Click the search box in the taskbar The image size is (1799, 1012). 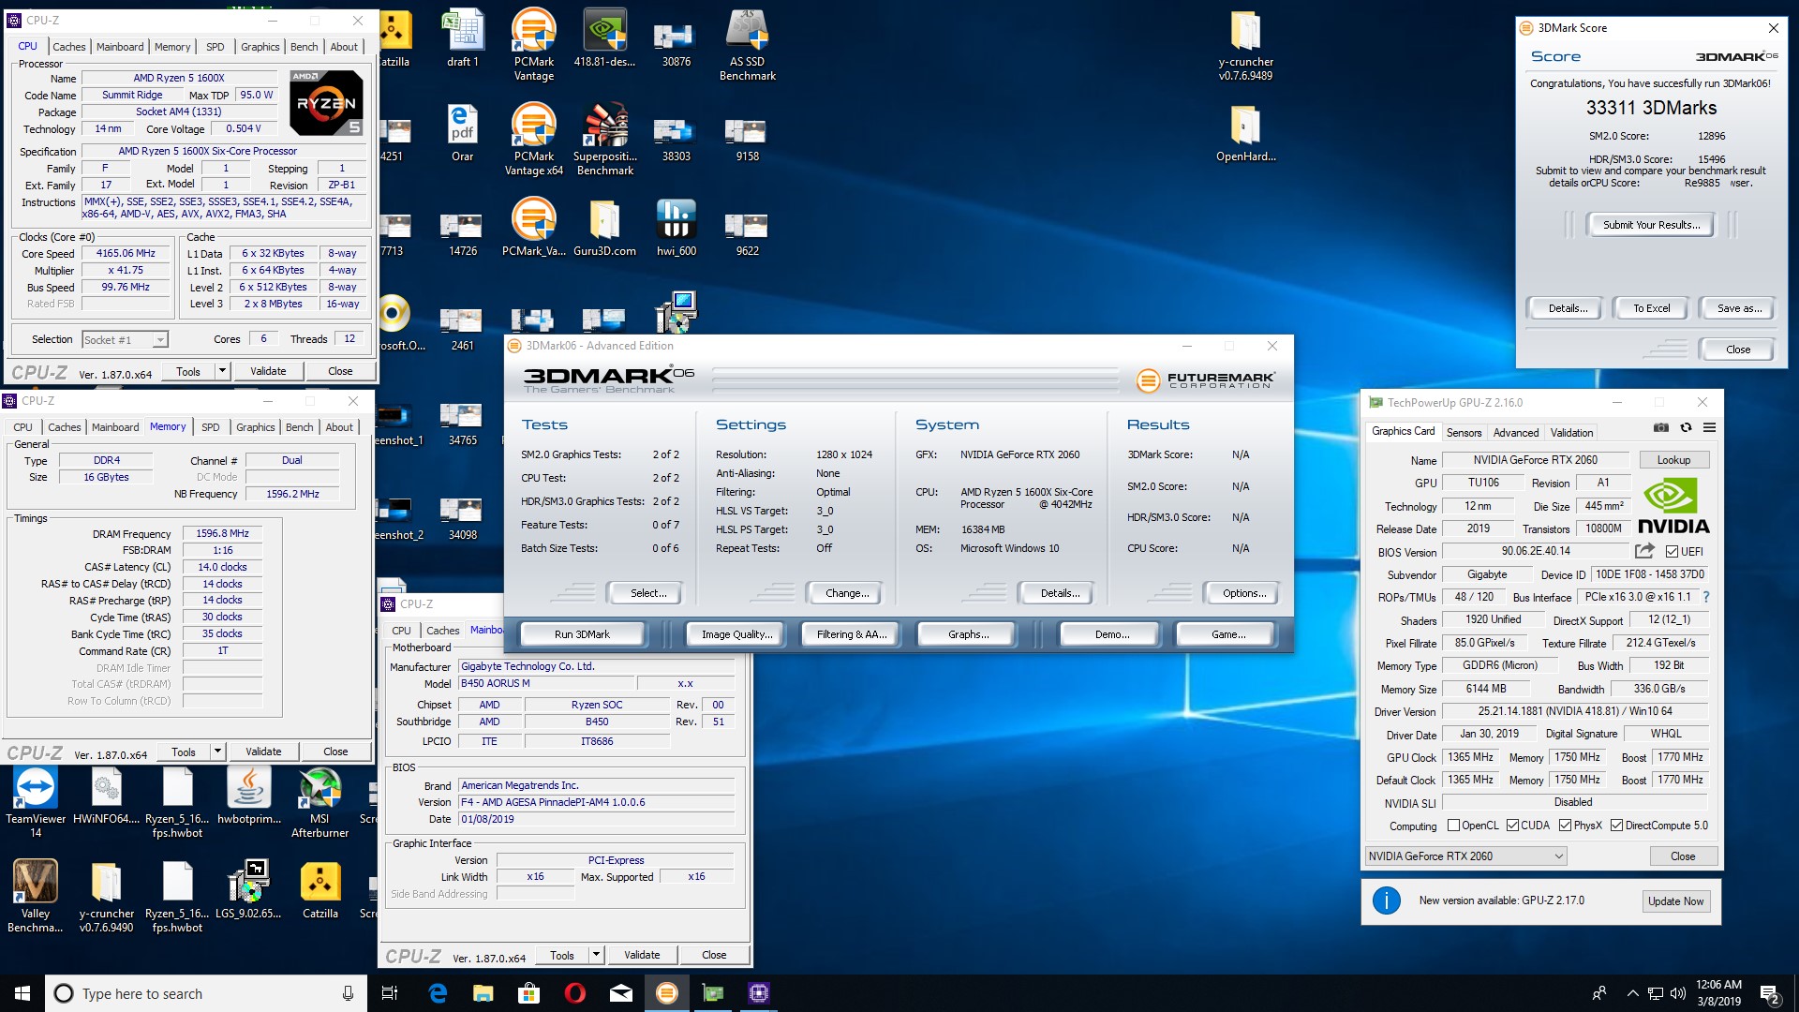tap(206, 993)
